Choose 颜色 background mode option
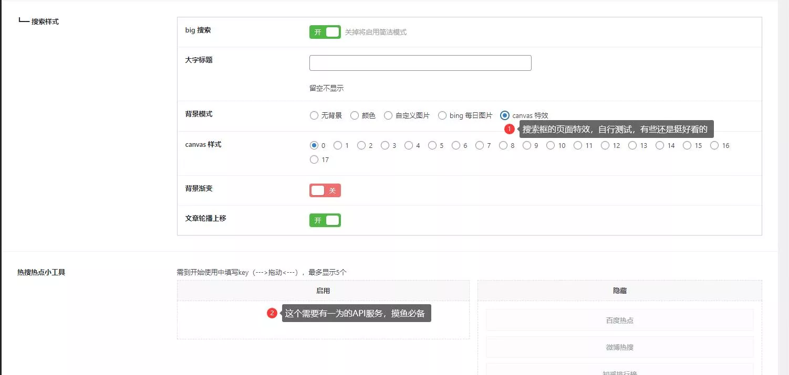Image resolution: width=789 pixels, height=375 pixels. 355,115
